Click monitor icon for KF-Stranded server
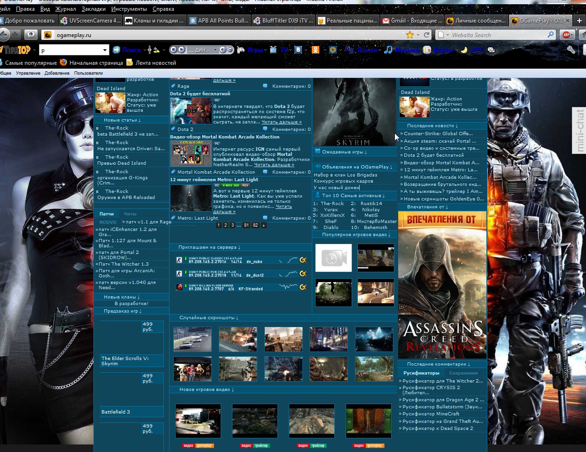Viewport: 586px width, 452px height. (303, 287)
